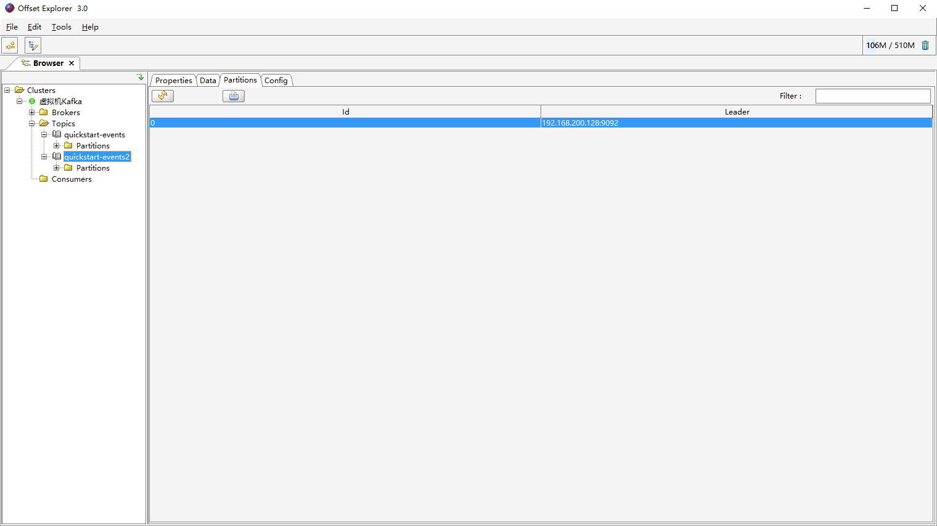Click the Leader column header
This screenshot has width=937, height=526.
click(x=737, y=111)
